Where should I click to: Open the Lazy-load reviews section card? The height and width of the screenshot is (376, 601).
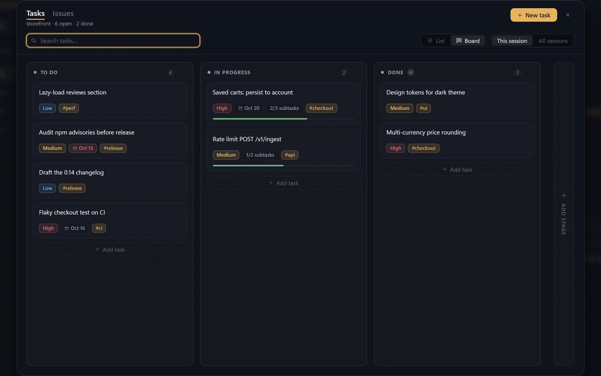coord(110,100)
